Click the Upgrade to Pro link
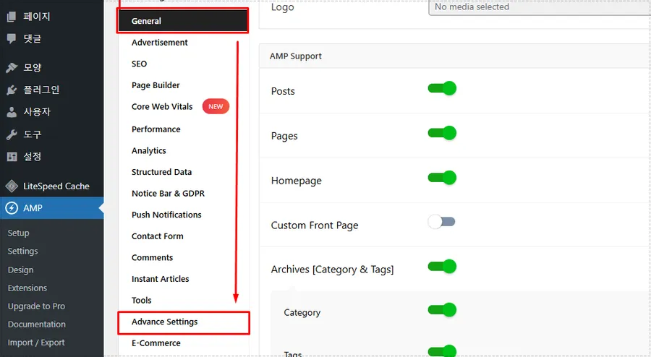The image size is (651, 357). (x=36, y=306)
